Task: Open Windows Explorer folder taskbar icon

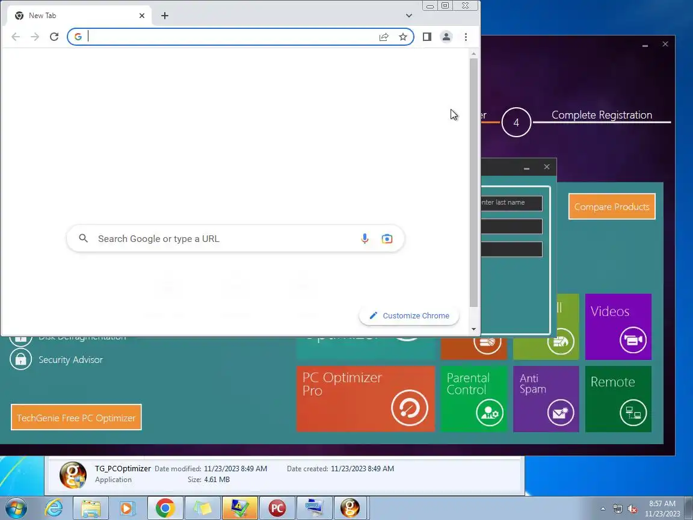Action: coord(91,508)
